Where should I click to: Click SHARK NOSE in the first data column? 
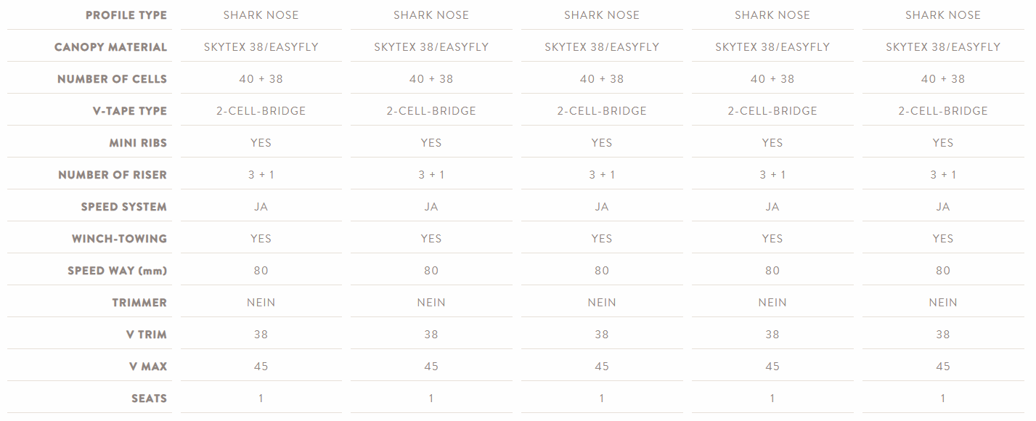coord(261,15)
